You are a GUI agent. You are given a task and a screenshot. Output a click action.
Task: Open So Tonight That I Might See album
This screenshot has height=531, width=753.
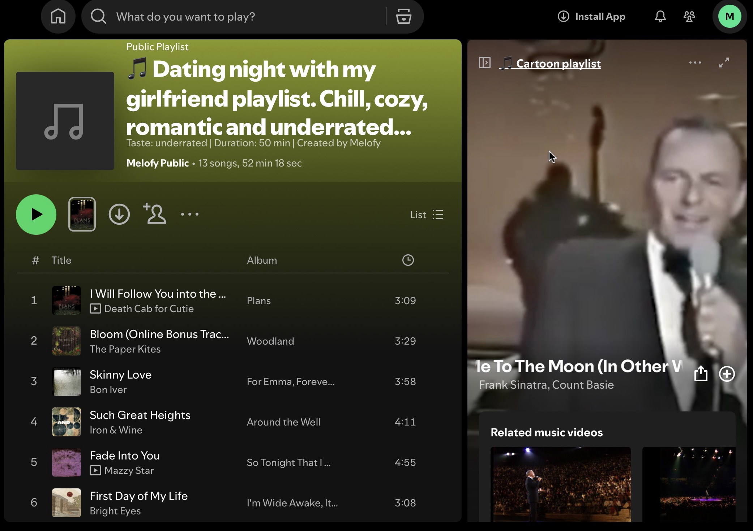pyautogui.click(x=288, y=462)
